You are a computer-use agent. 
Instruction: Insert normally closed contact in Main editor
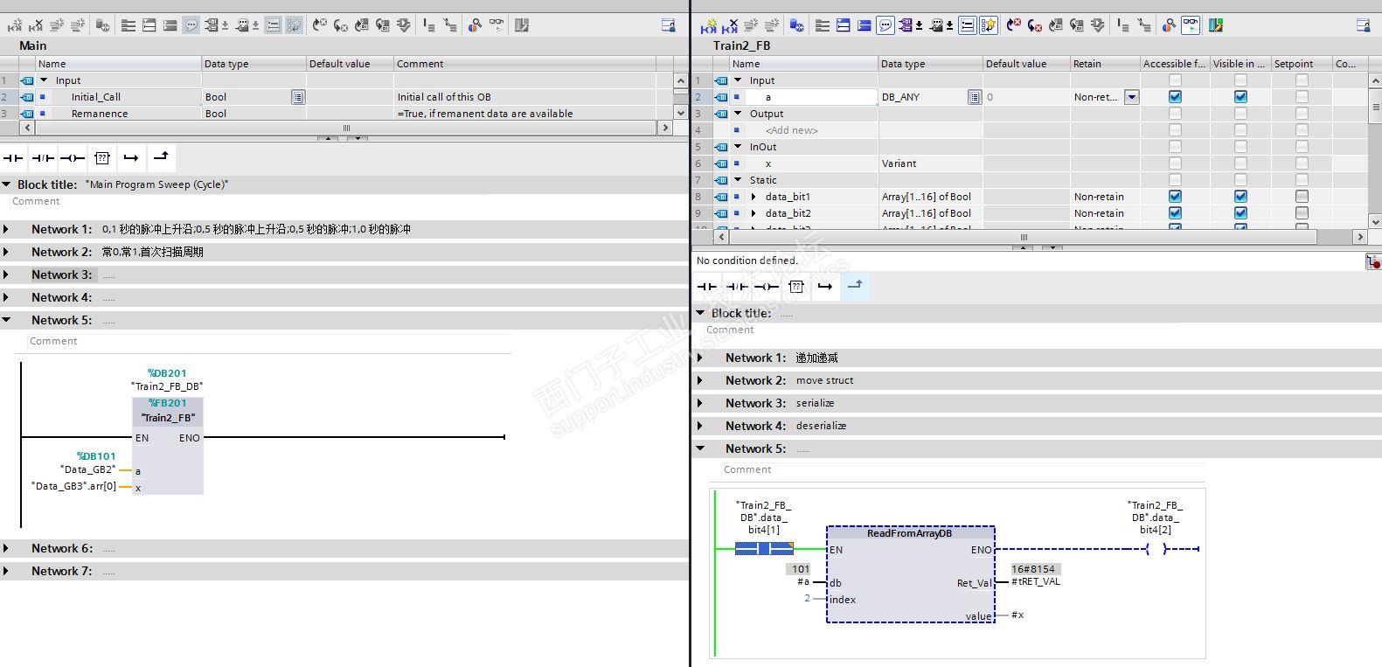[x=43, y=158]
